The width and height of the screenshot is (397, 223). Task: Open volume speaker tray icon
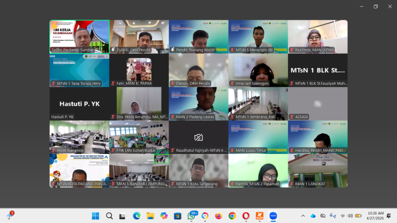pos(350,216)
